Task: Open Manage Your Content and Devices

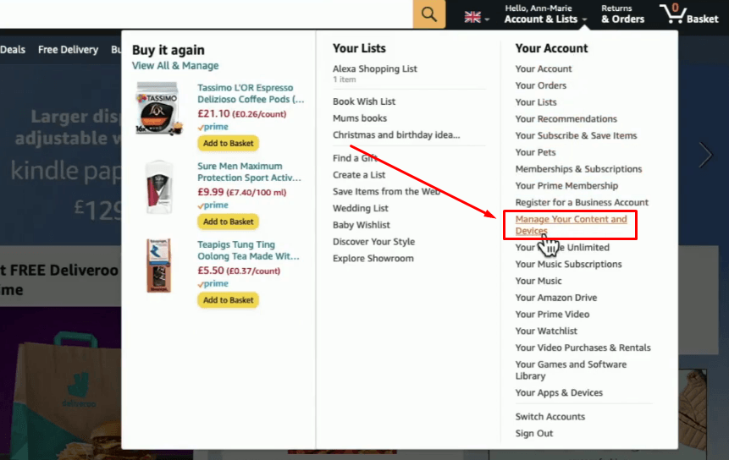Action: [571, 225]
